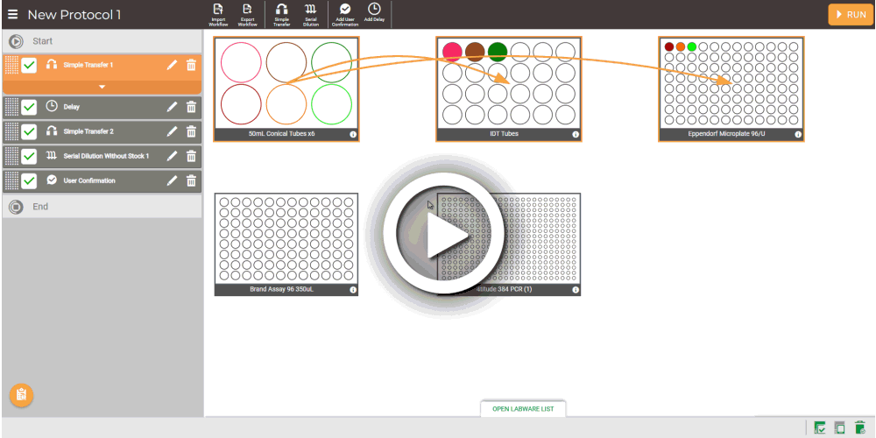
Task: Uncheck the Simple Transfer 1 checkbox
Action: [x=29, y=65]
